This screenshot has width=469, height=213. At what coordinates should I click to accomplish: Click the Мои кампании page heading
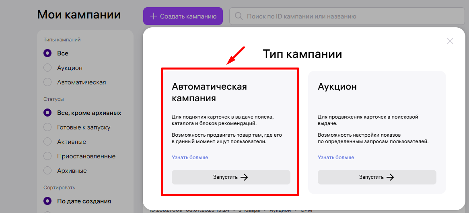(79, 14)
